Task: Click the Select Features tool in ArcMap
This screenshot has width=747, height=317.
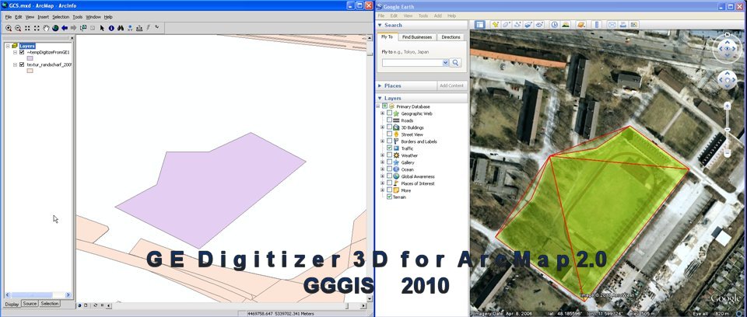Action: click(83, 28)
